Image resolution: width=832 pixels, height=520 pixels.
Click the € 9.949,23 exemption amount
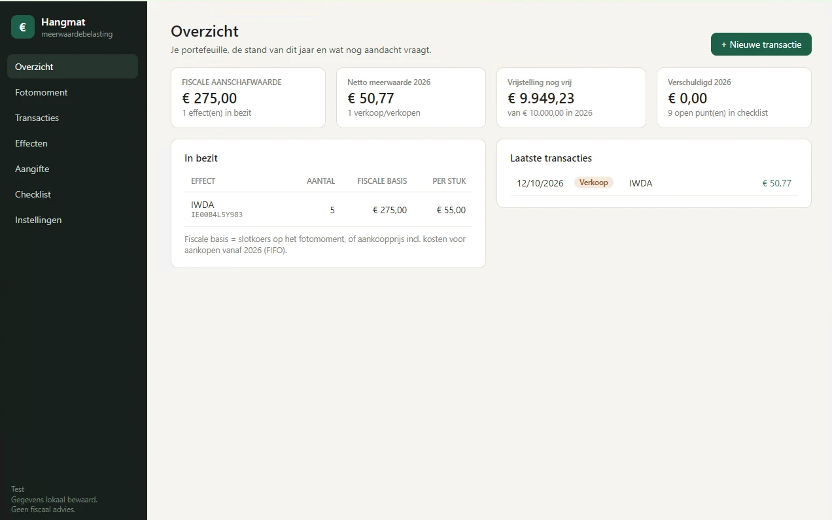tap(541, 98)
